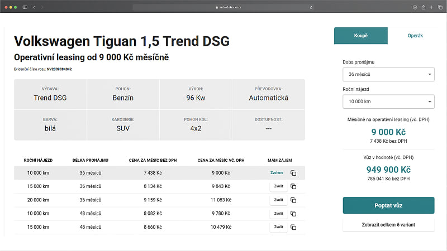Viewport: 447px width, 251px height.
Task: Open Safari share icon
Action: pos(424,7)
